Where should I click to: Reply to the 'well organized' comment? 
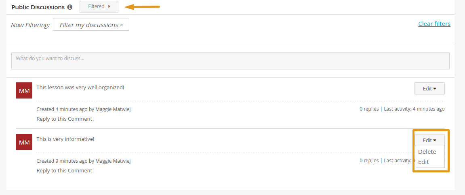coord(64,119)
